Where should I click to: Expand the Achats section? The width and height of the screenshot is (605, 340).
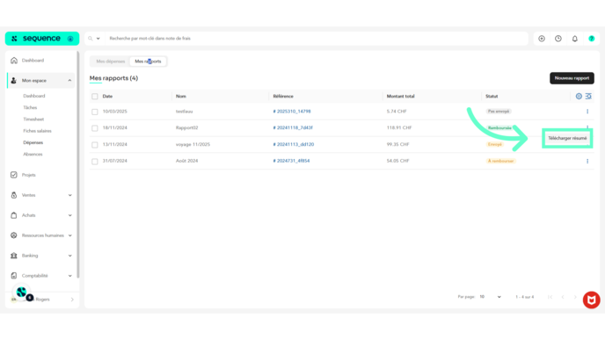point(69,215)
